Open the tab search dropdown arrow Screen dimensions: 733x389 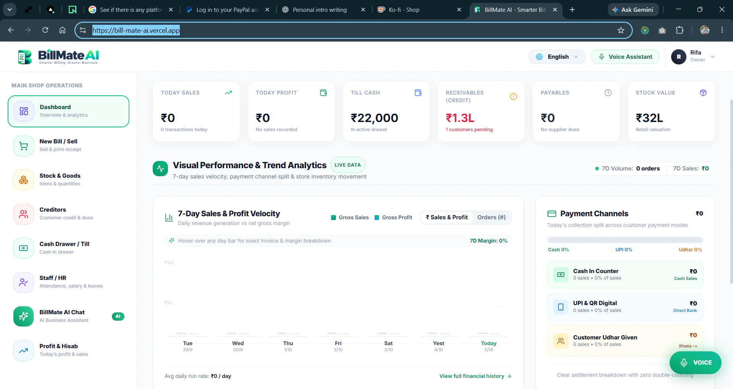coord(10,10)
